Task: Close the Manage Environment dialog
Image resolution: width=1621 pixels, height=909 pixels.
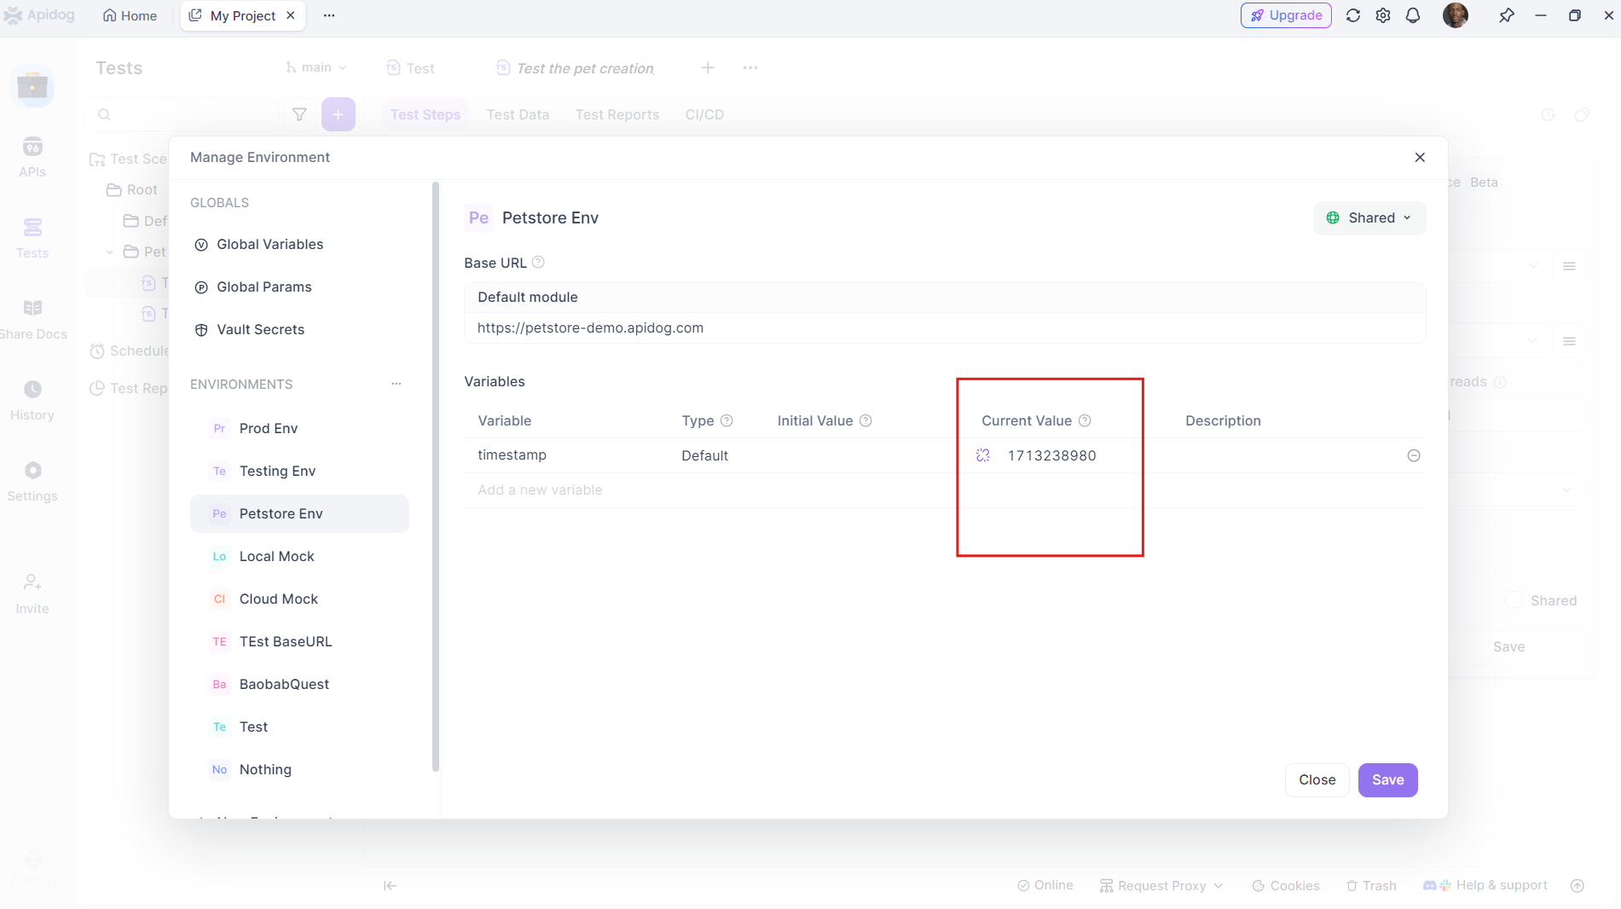Action: (x=1420, y=157)
